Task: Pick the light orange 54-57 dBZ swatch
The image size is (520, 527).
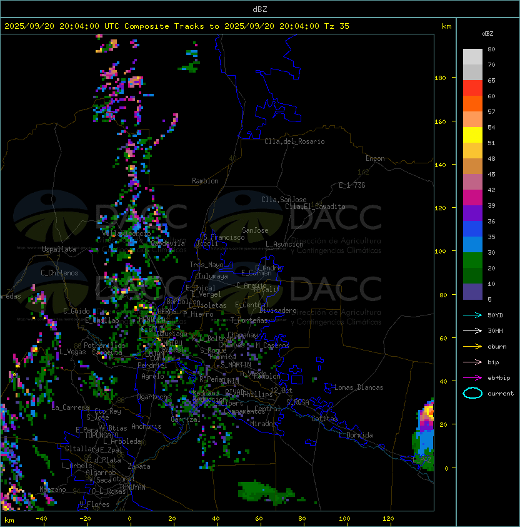Action: pyautogui.click(x=472, y=120)
